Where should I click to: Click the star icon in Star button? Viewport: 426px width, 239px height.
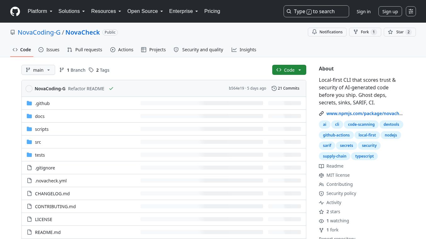390,32
